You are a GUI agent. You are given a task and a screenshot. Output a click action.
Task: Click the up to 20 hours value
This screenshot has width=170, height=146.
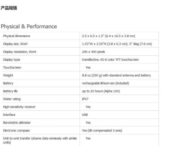(101, 91)
